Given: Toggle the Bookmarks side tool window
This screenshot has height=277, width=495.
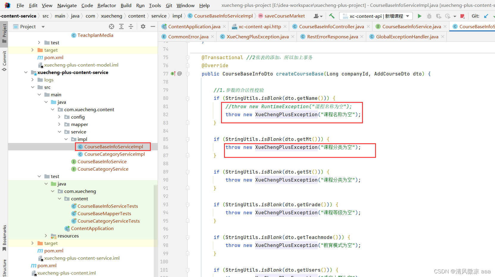Looking at the screenshot, I should point(4,238).
